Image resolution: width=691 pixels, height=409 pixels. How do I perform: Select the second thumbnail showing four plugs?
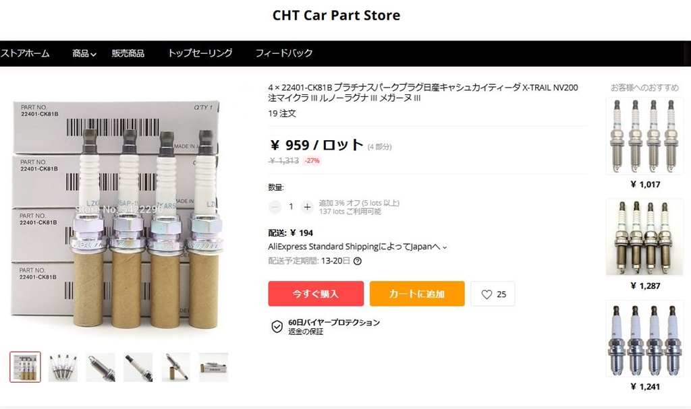pos(63,367)
